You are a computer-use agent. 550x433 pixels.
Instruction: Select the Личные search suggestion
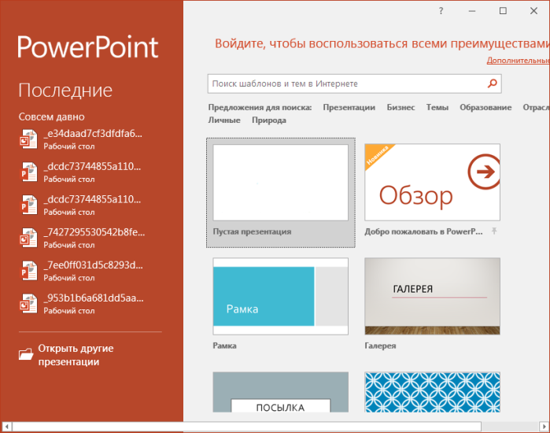224,120
